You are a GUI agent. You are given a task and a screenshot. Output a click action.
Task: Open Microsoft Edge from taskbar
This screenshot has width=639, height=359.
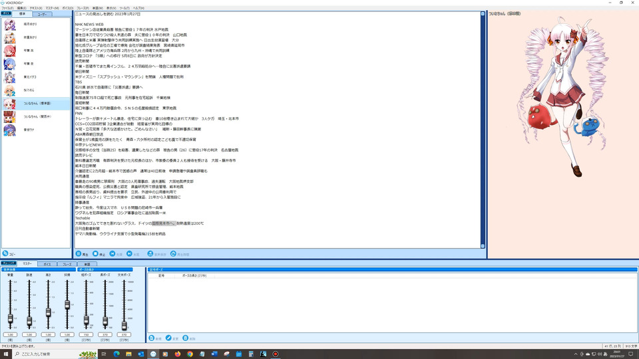click(116, 354)
